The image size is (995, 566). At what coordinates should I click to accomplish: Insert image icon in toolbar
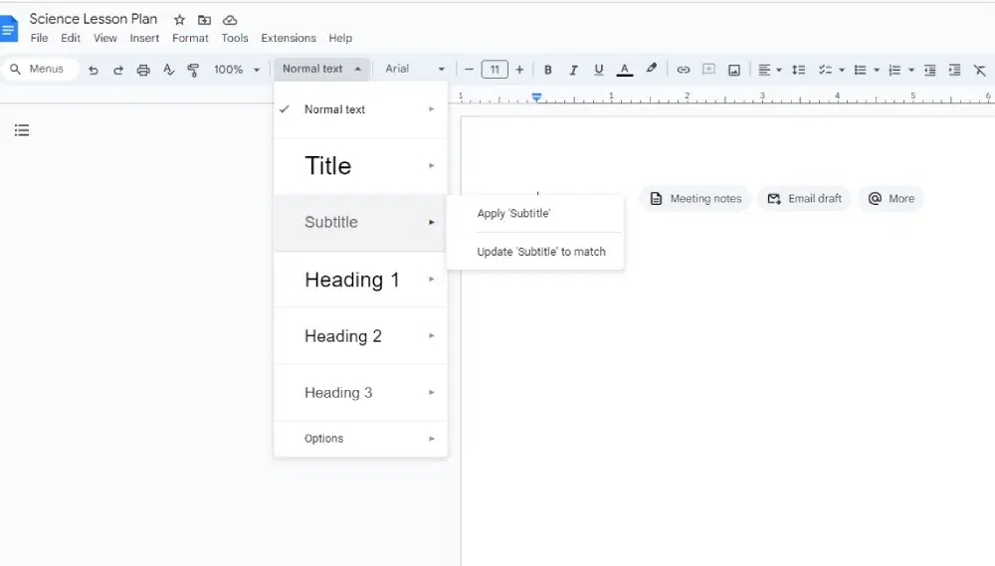tap(734, 70)
